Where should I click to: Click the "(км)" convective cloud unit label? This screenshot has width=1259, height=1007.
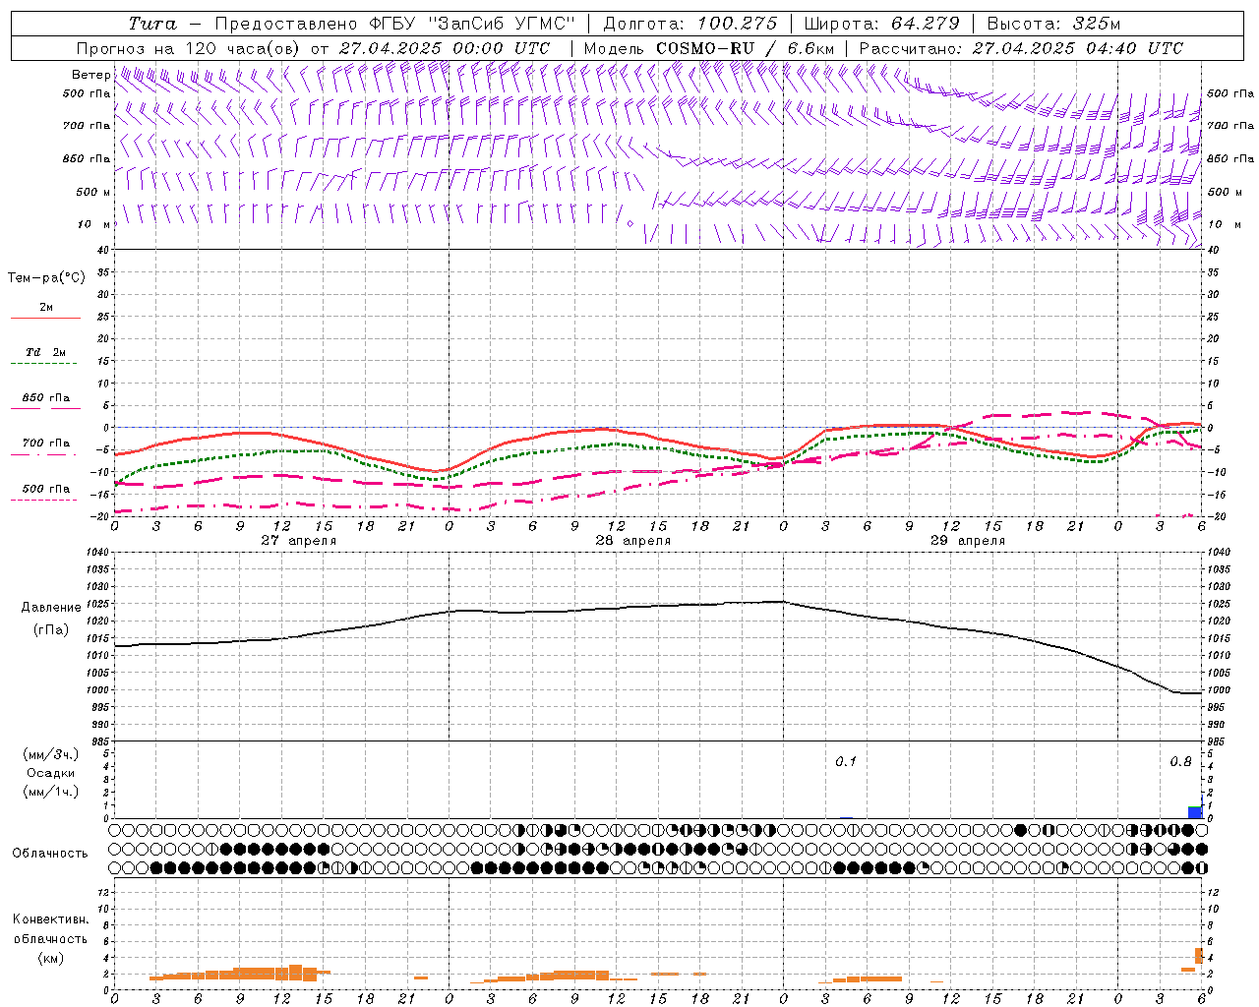(x=50, y=958)
